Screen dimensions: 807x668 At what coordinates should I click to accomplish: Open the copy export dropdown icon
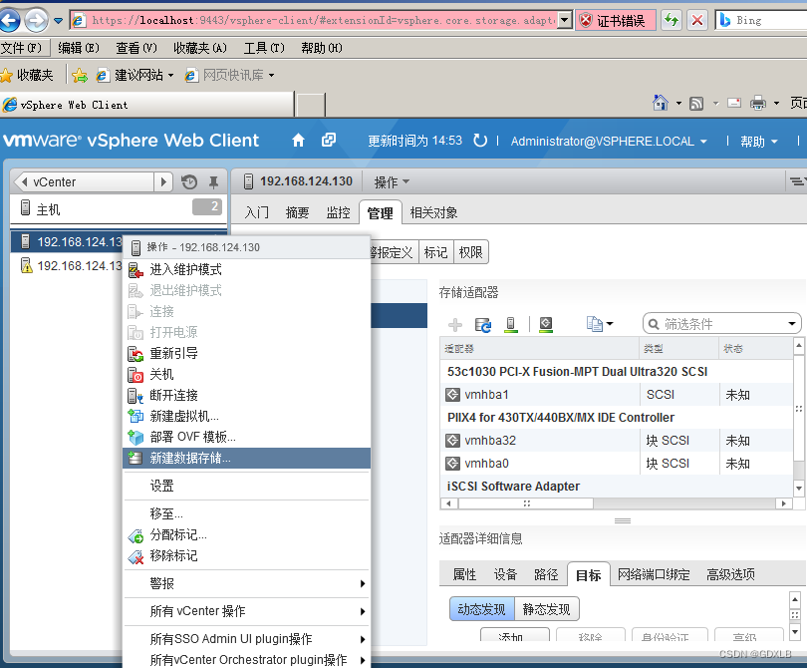600,324
